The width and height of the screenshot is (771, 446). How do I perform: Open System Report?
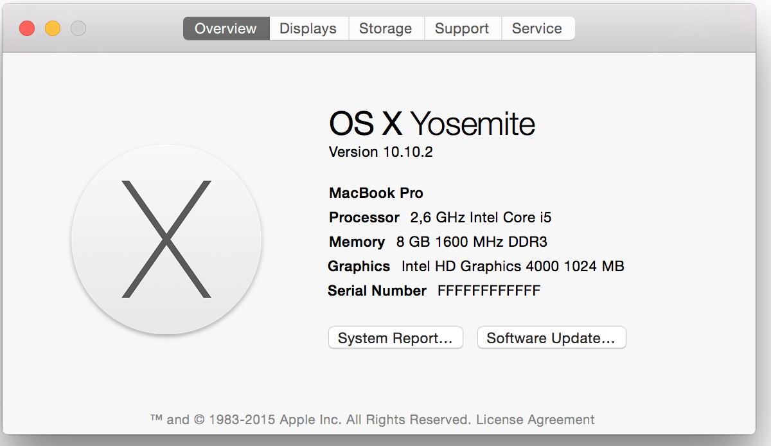[x=395, y=338]
